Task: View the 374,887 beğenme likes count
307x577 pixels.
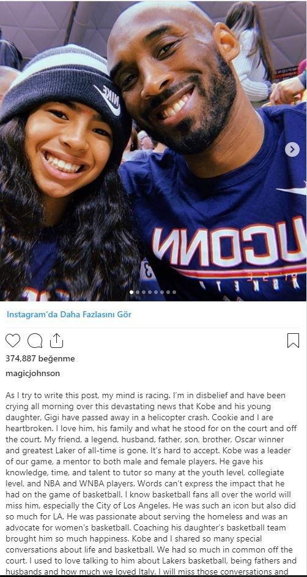Action: pos(40,358)
